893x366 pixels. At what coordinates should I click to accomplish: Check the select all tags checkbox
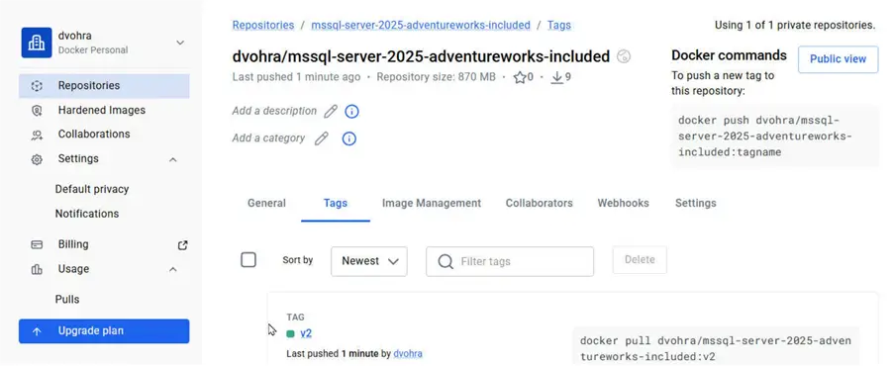(248, 260)
